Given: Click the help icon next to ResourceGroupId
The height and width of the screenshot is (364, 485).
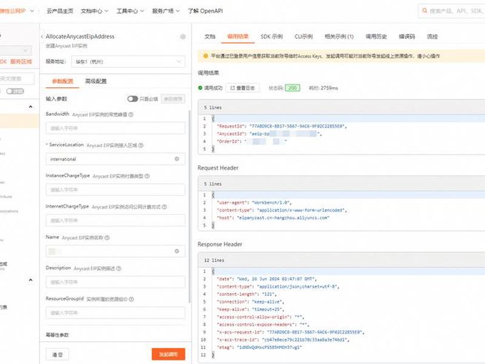Looking at the screenshot, I should 131,299.
